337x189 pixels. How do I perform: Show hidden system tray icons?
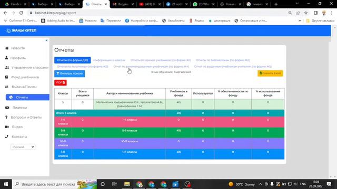[x=260, y=184]
